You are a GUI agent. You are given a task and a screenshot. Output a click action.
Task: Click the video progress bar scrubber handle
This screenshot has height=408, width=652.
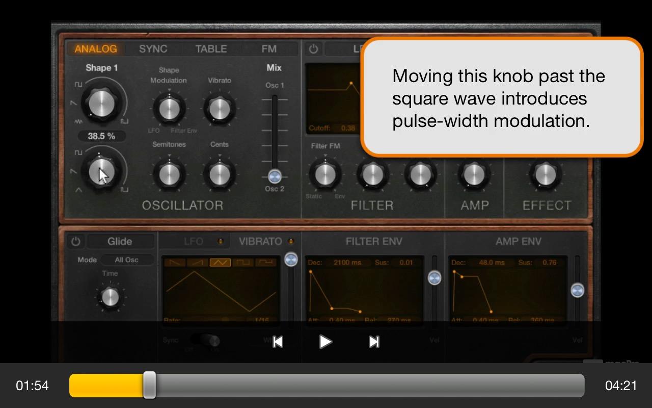(x=149, y=385)
